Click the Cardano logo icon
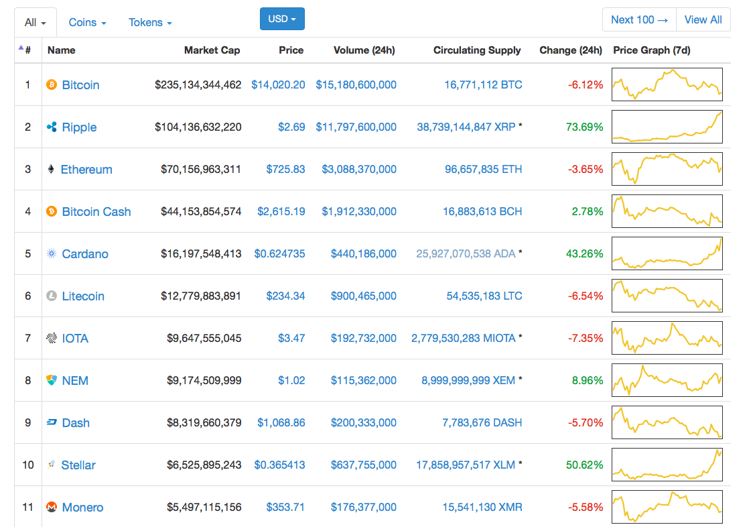 pyautogui.click(x=52, y=254)
